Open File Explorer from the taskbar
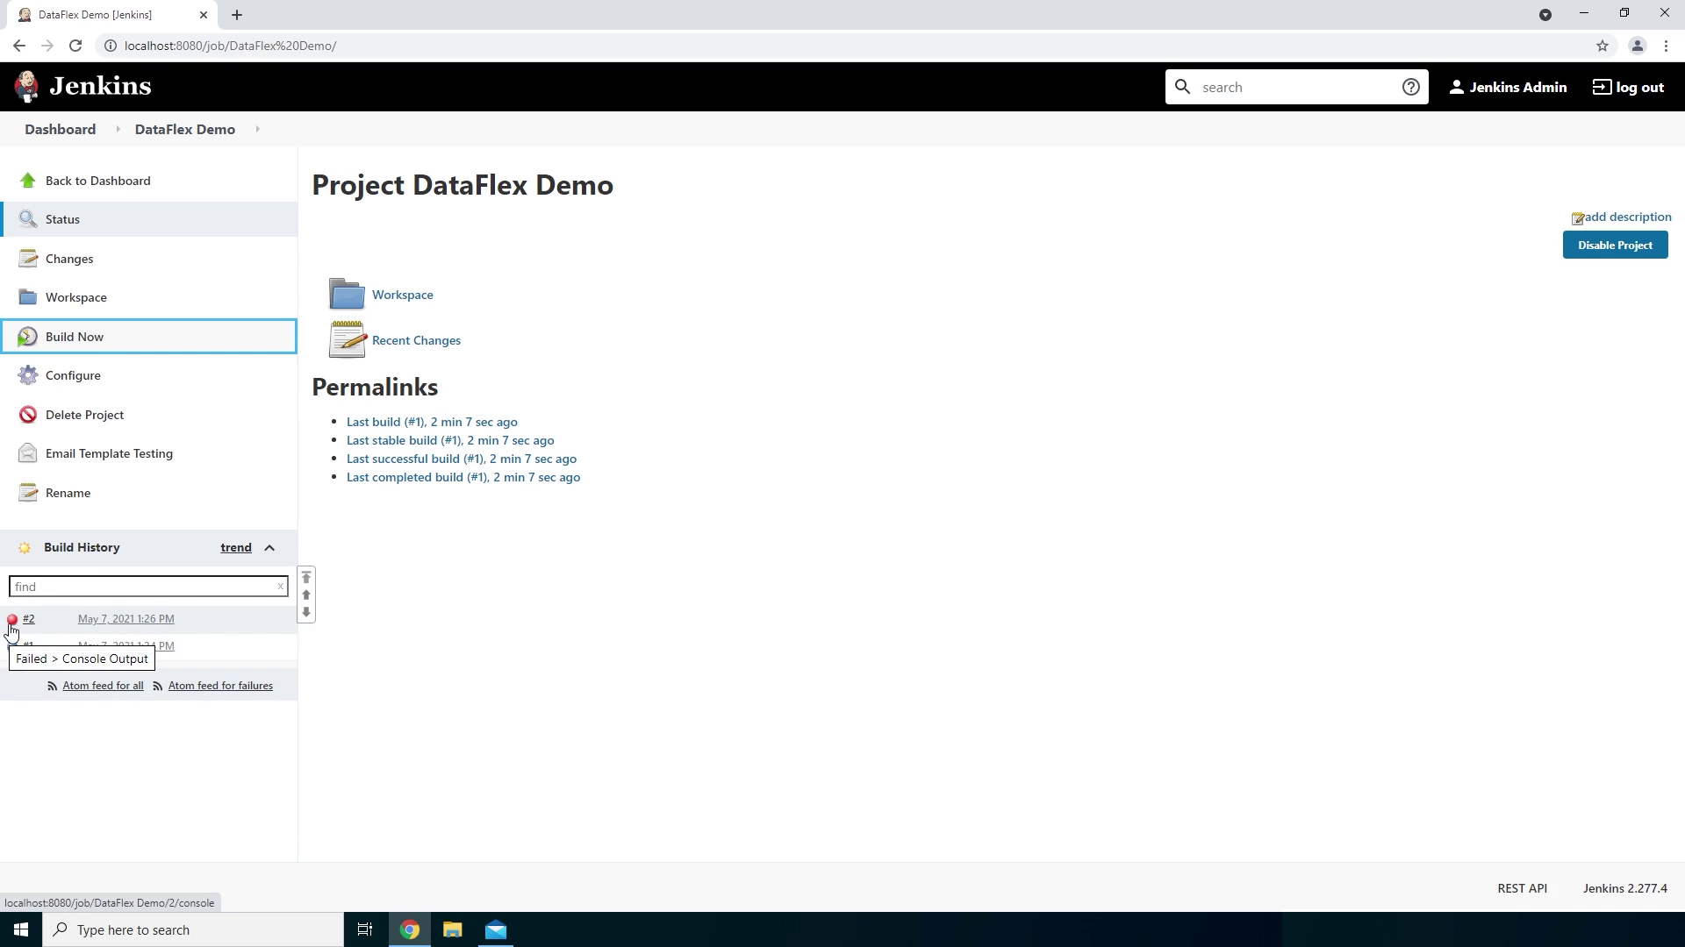 click(452, 929)
